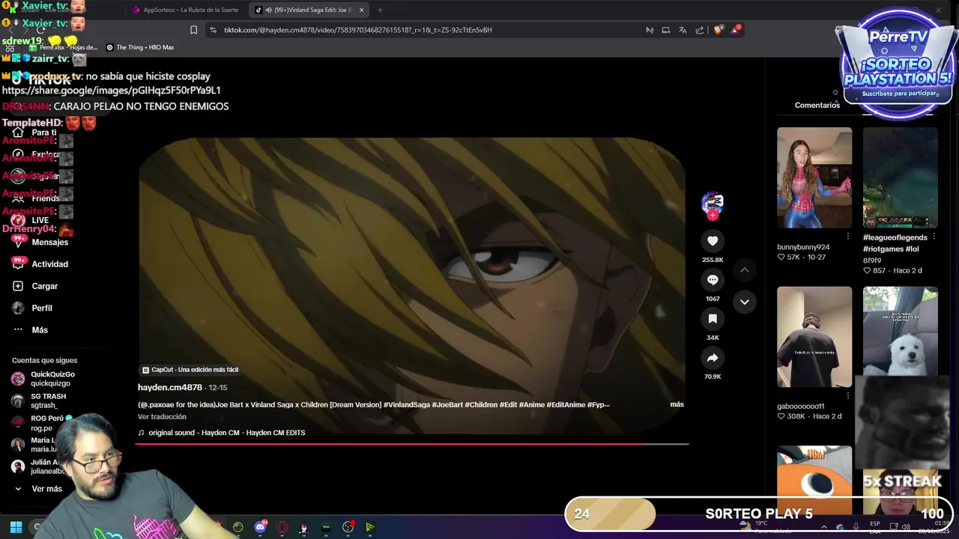Click the share page icon in address bar
Screen dimensions: 959x539
(x=700, y=30)
